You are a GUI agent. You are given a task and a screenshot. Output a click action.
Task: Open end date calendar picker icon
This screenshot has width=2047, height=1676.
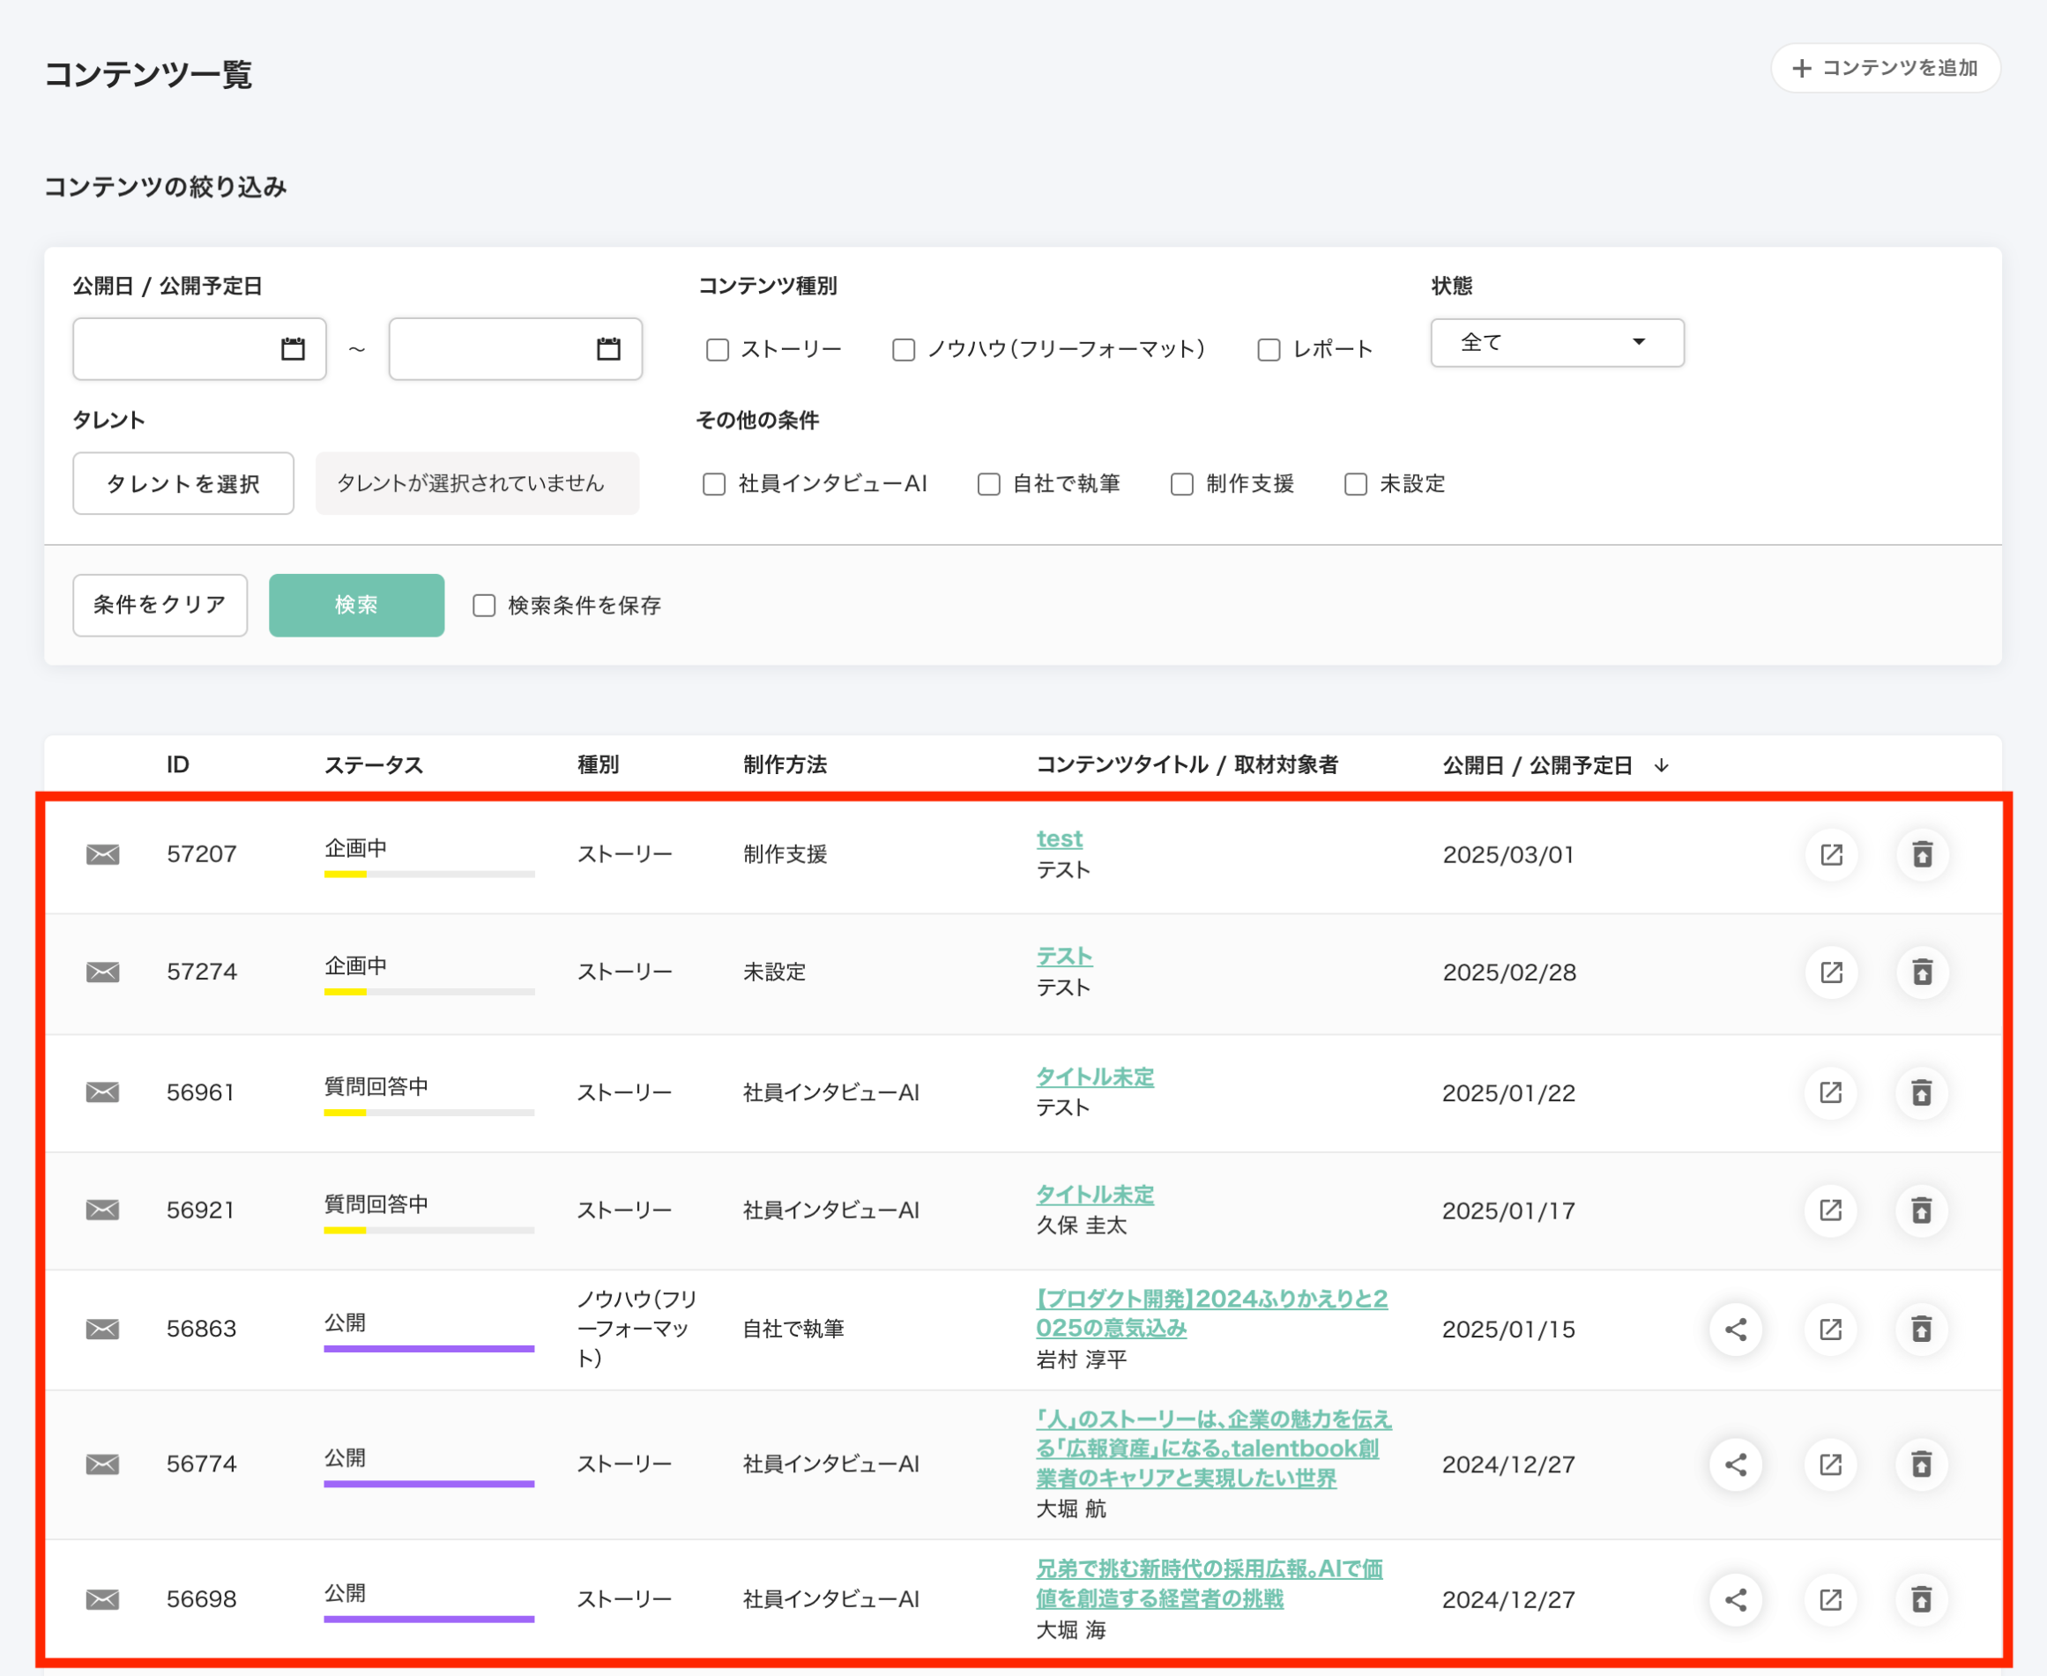point(608,348)
